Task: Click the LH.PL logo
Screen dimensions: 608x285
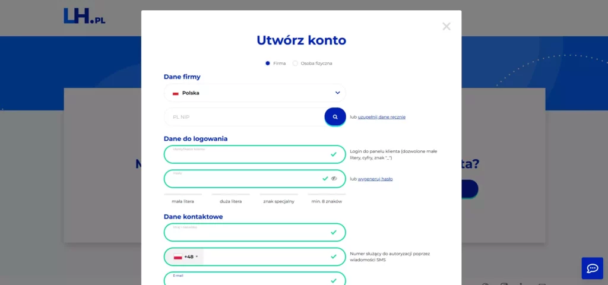Action: click(x=84, y=16)
